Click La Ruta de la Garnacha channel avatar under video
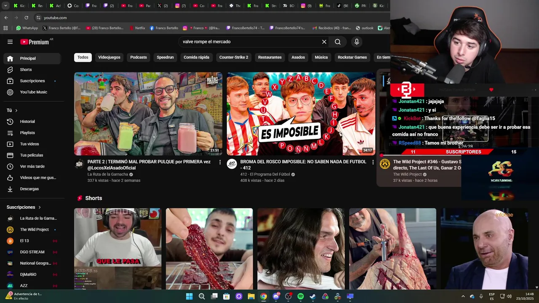 [x=79, y=164]
